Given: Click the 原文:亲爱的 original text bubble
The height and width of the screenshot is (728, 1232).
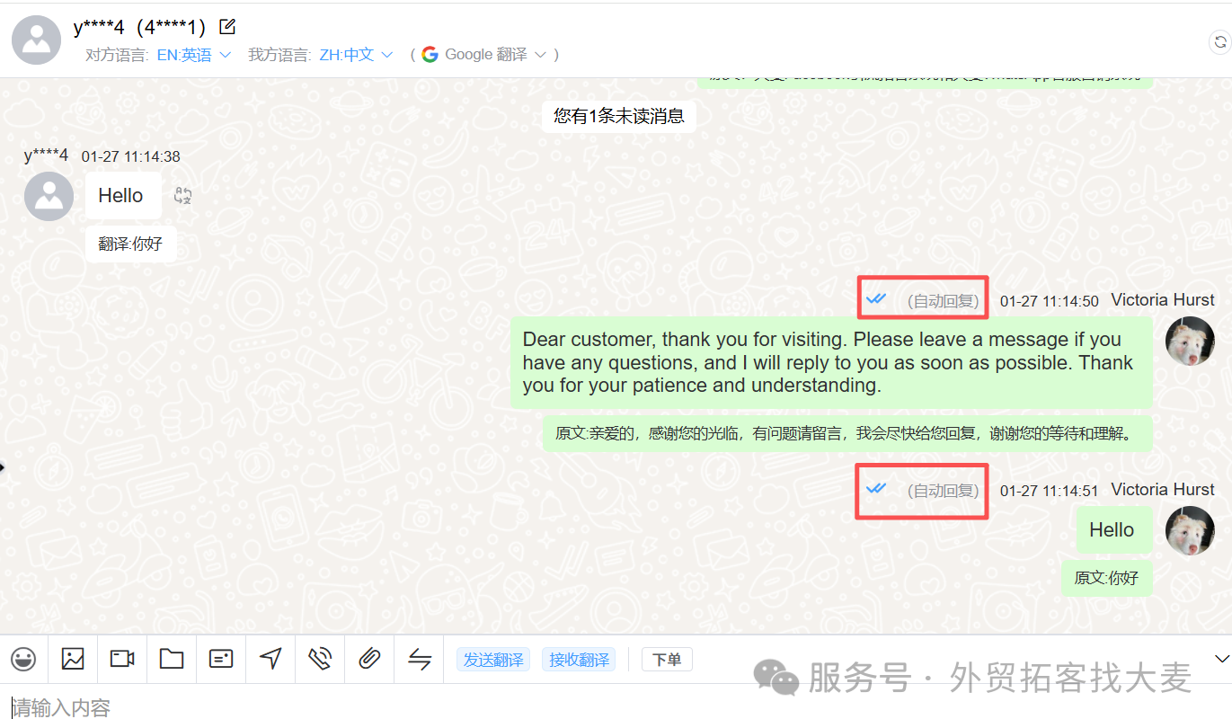Looking at the screenshot, I should click(x=847, y=434).
